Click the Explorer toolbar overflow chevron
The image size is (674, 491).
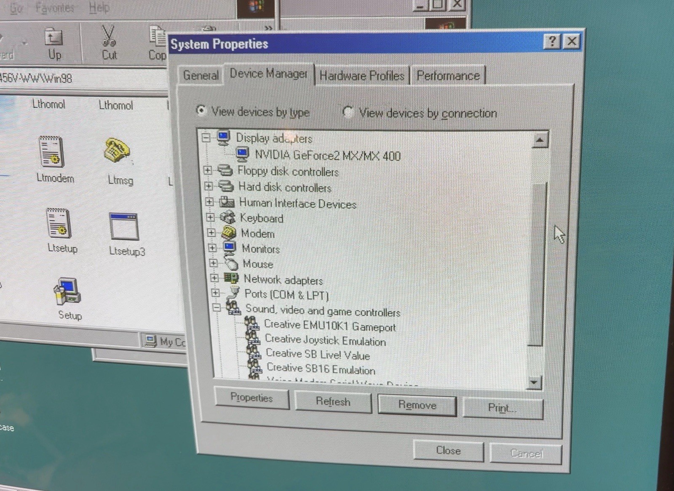(268, 28)
